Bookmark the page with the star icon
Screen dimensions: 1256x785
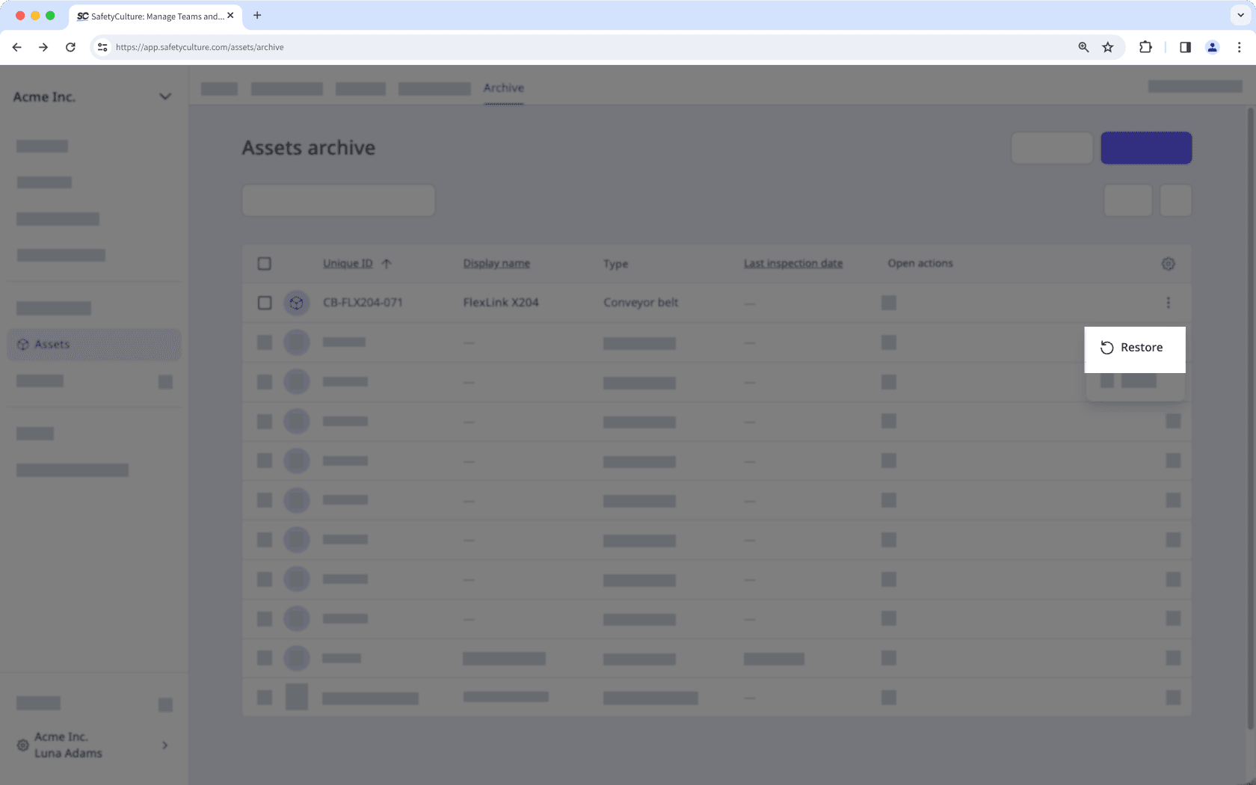point(1108,46)
